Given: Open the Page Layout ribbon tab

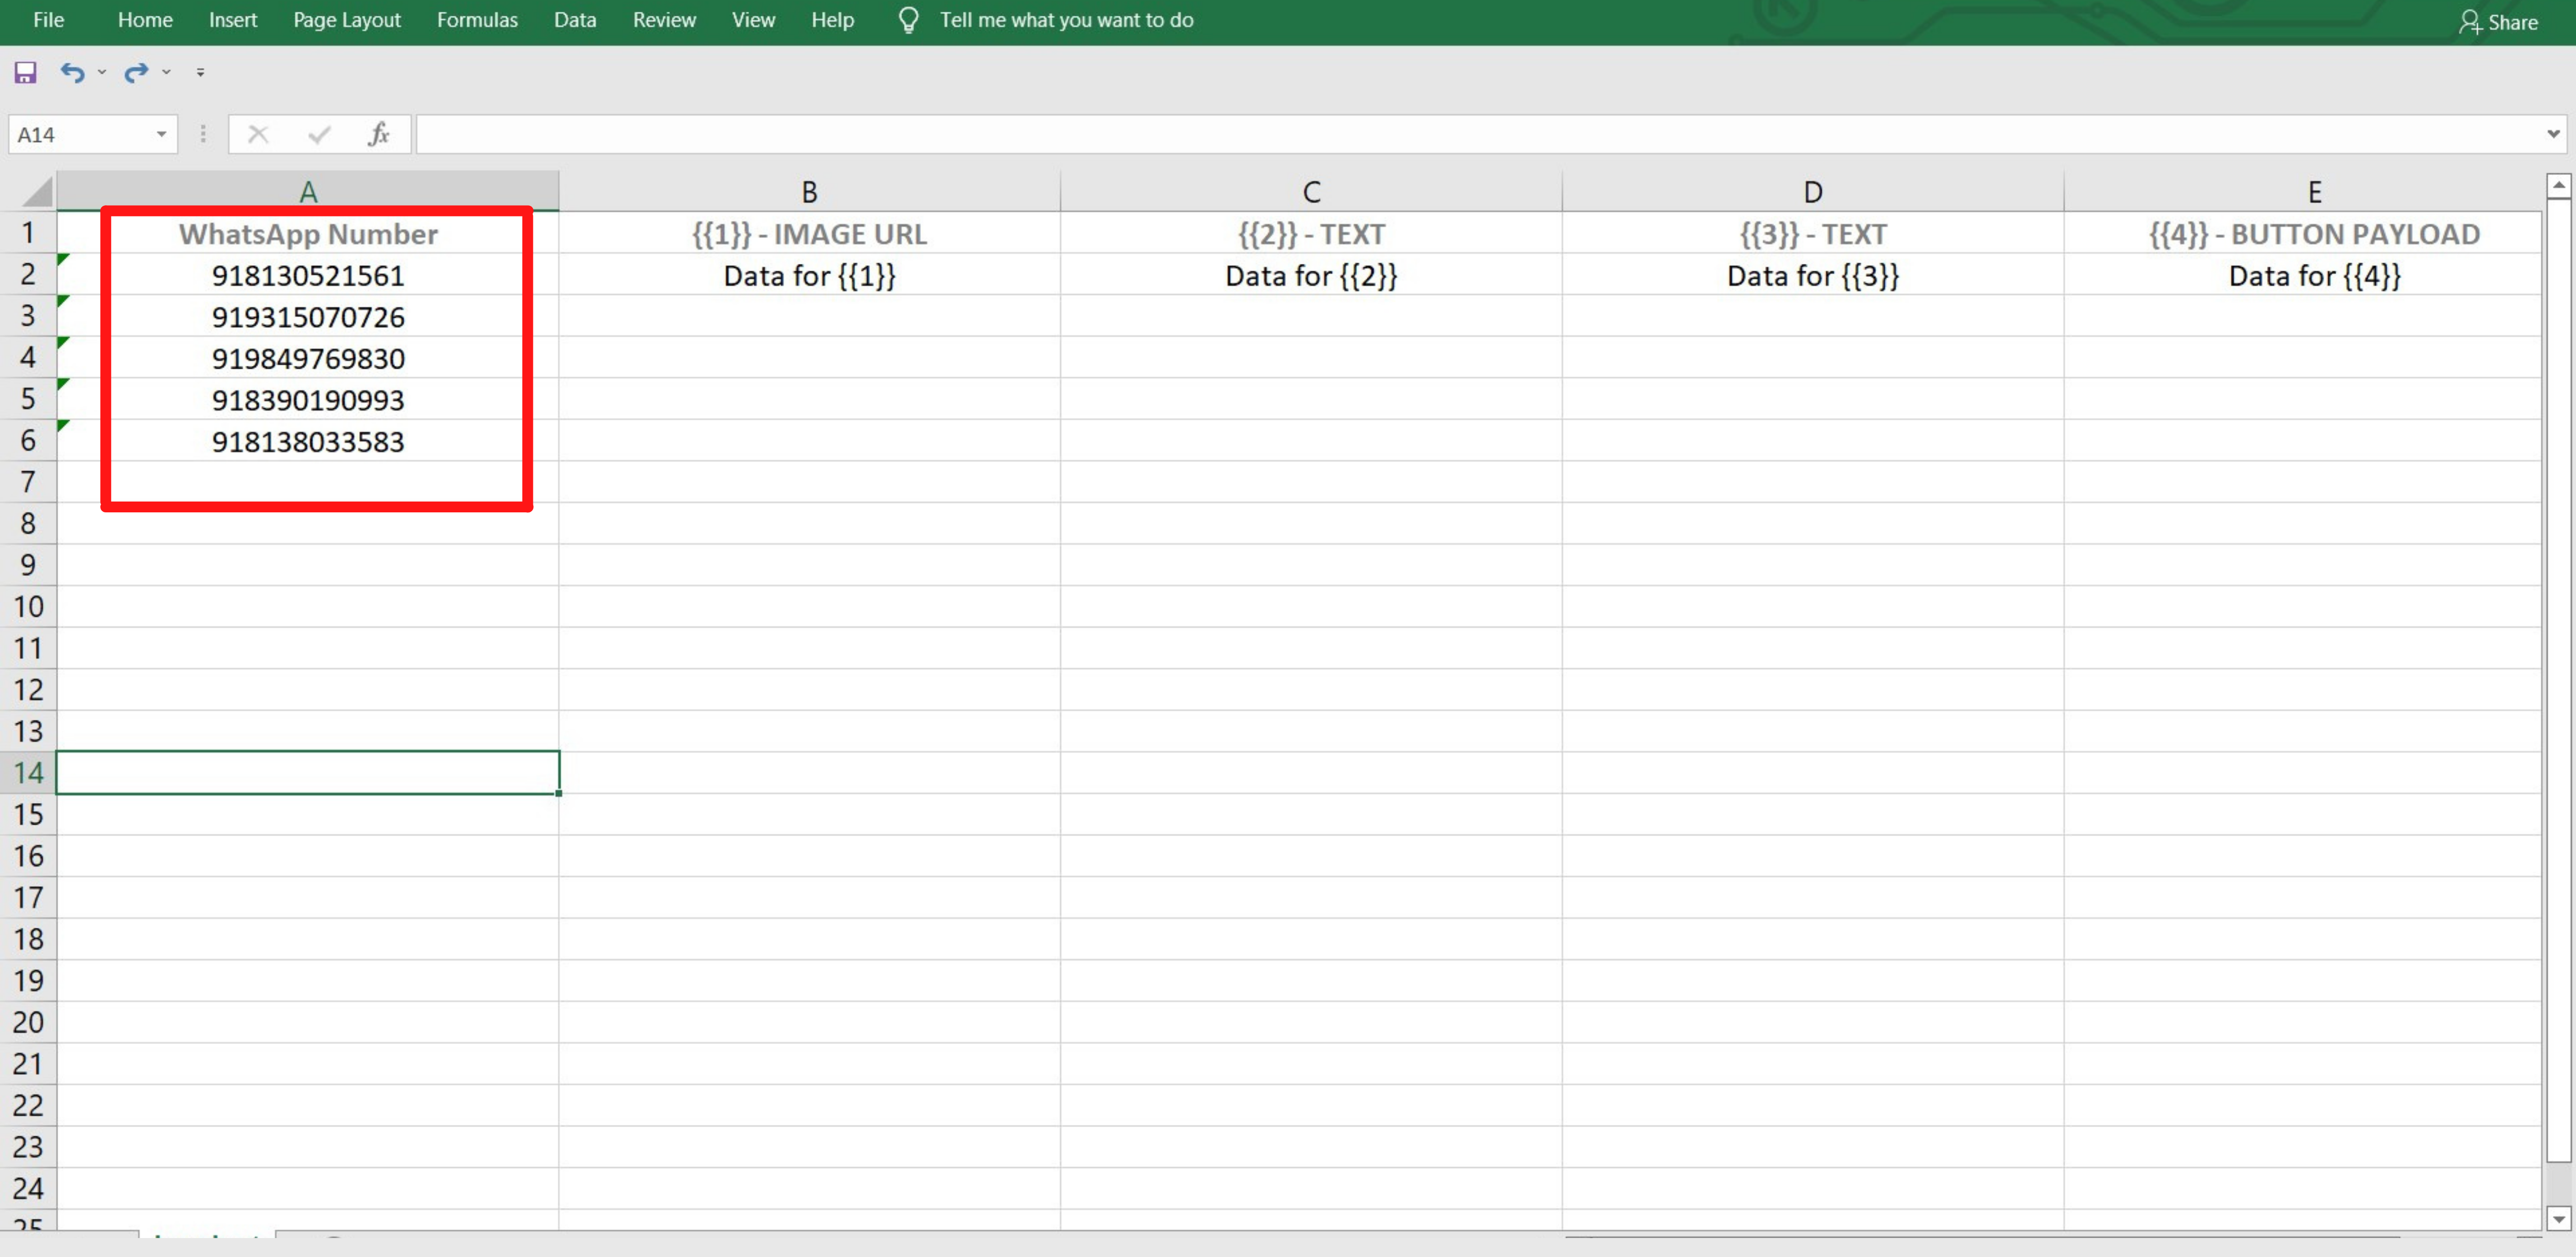Looking at the screenshot, I should (347, 20).
